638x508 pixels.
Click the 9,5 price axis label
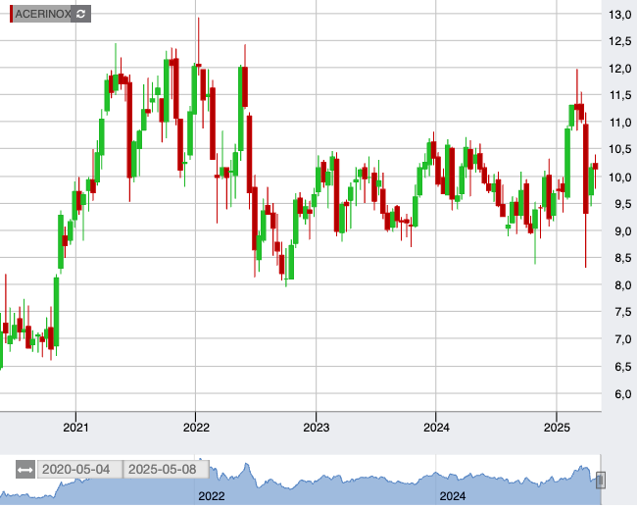click(622, 204)
